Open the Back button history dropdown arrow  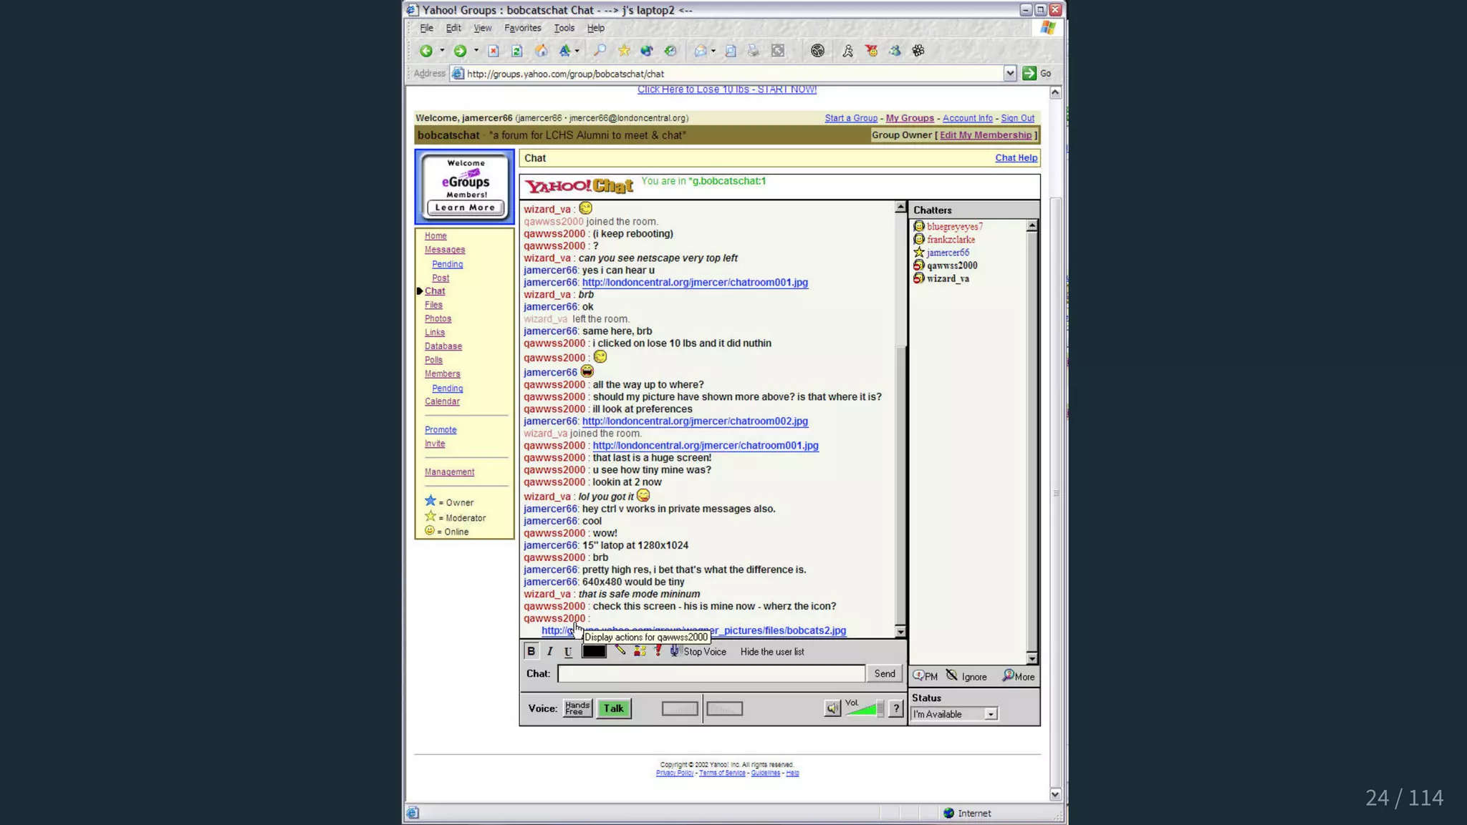click(442, 51)
